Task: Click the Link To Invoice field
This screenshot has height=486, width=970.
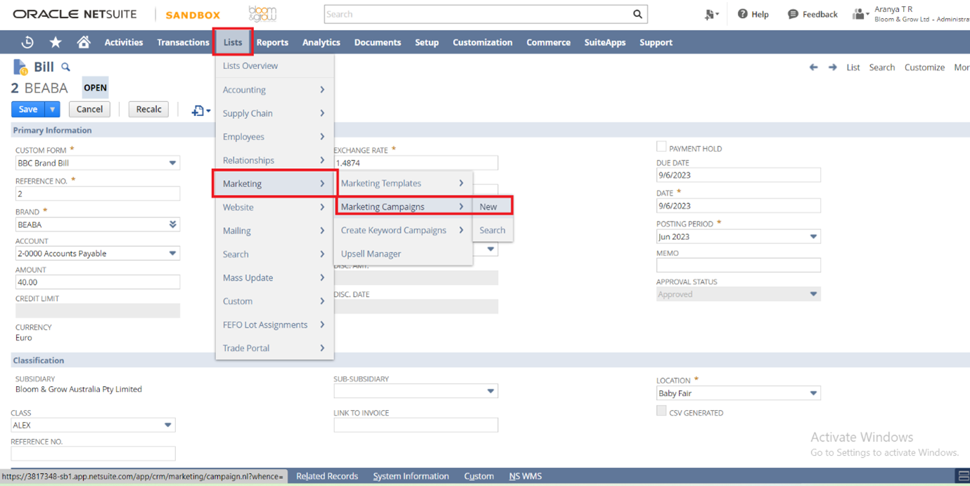Action: pos(415,425)
